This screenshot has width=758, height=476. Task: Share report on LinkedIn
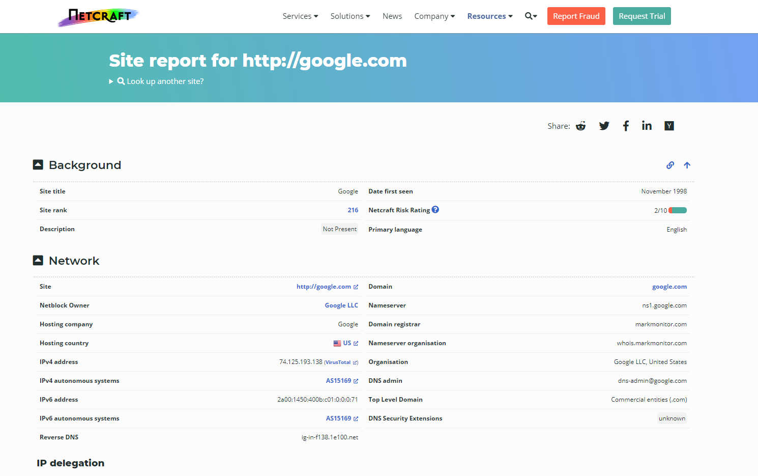647,126
